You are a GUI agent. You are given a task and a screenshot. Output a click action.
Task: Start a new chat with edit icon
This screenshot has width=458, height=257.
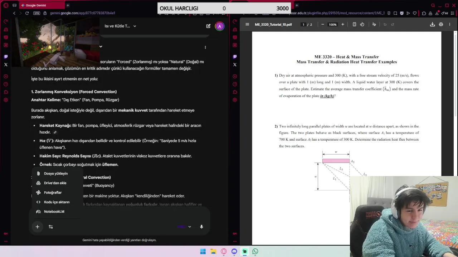pyautogui.click(x=208, y=26)
